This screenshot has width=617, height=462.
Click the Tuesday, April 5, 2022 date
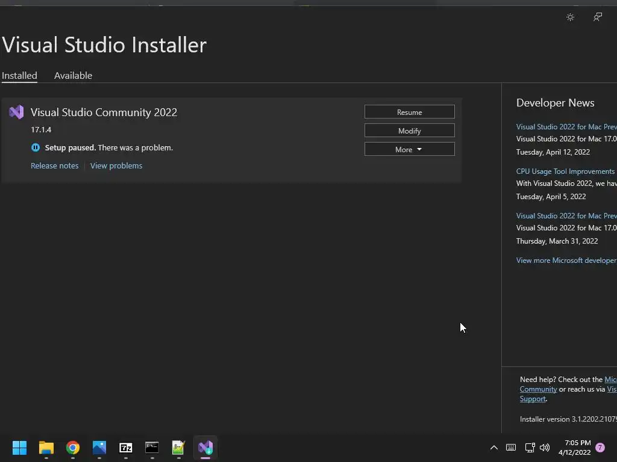tap(551, 197)
